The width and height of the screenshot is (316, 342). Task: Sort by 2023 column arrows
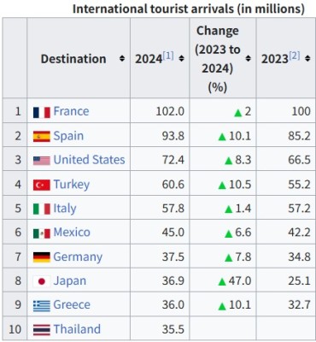pos(307,59)
